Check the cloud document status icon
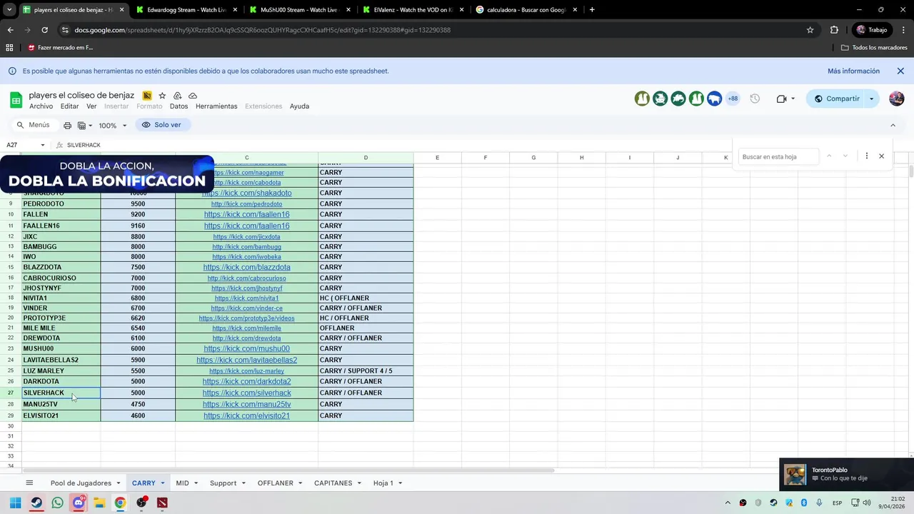The width and height of the screenshot is (914, 514). coord(193,96)
